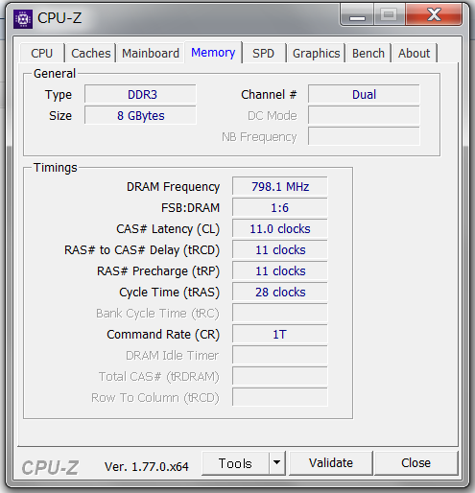The width and height of the screenshot is (475, 493).
Task: Click the empty Bank Cycle Time field
Action: 280,314
